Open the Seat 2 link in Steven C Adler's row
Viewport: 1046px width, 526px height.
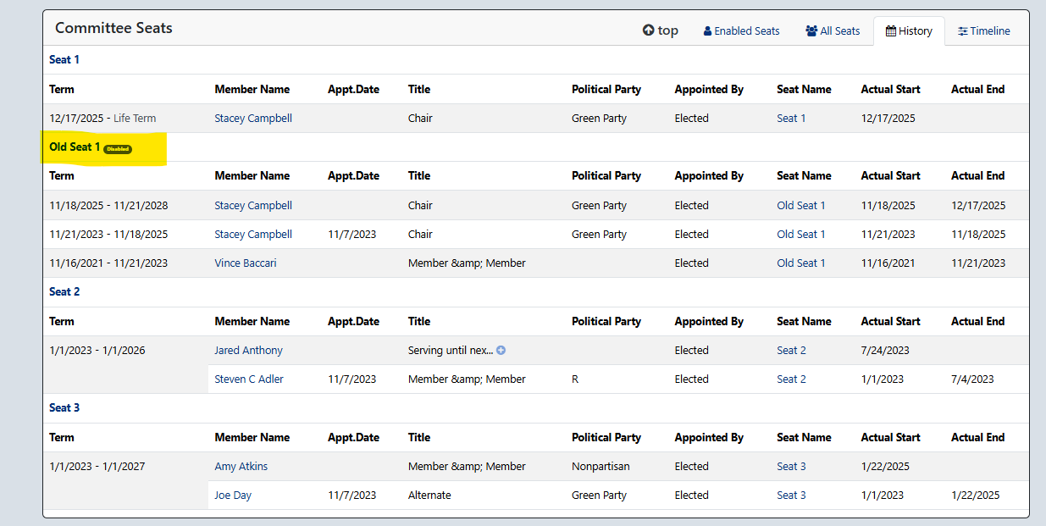tap(792, 379)
